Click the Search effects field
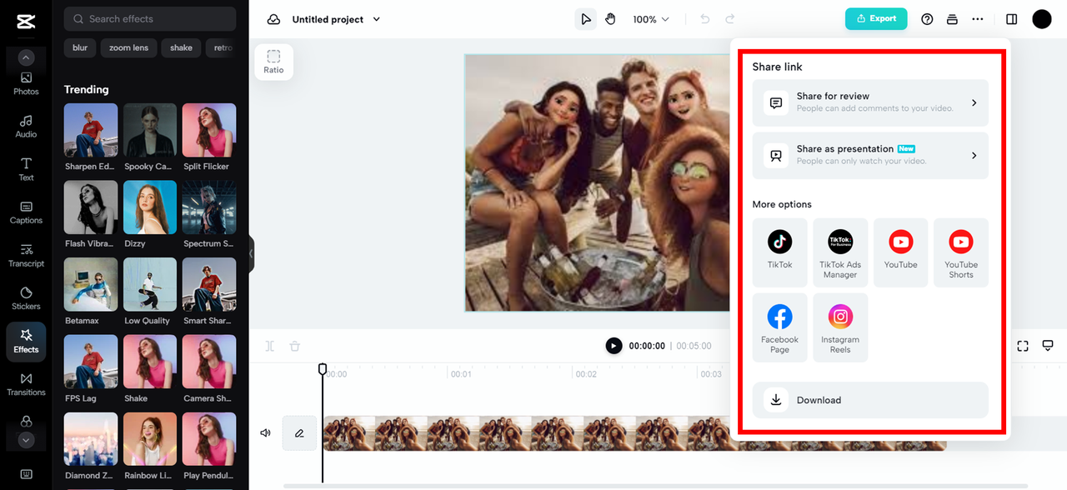 [150, 18]
